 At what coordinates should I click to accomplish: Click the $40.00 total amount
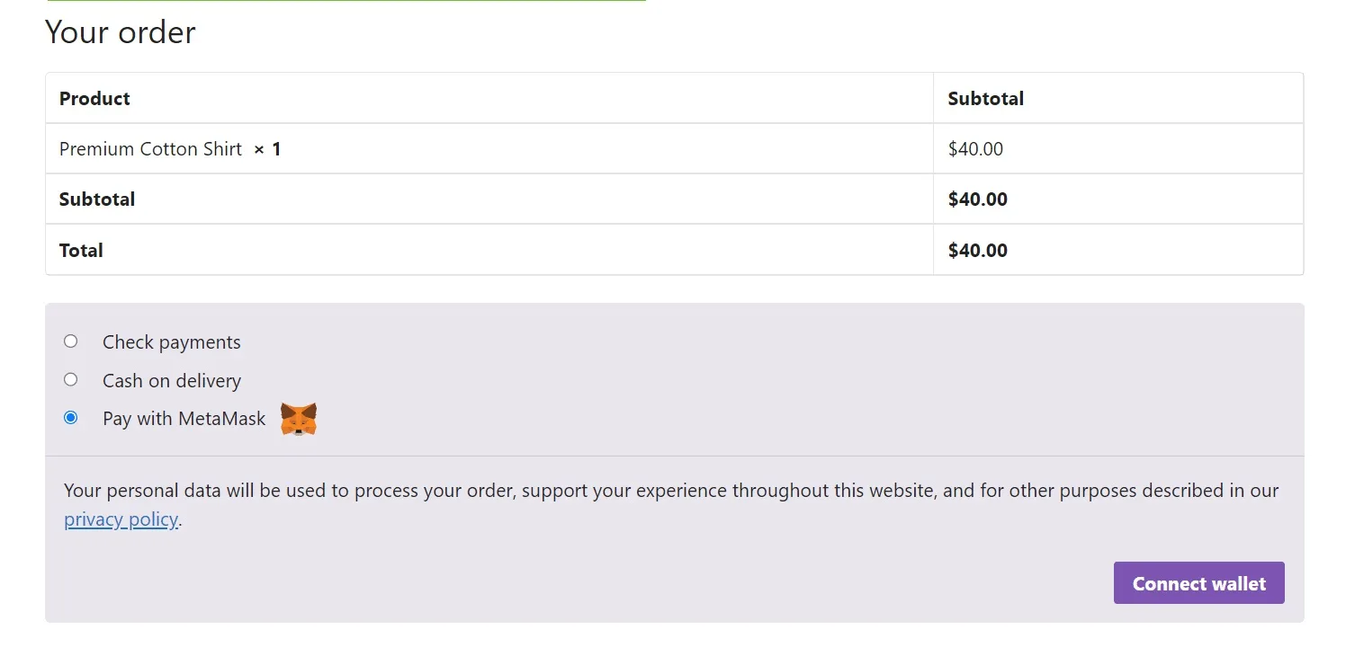click(977, 250)
